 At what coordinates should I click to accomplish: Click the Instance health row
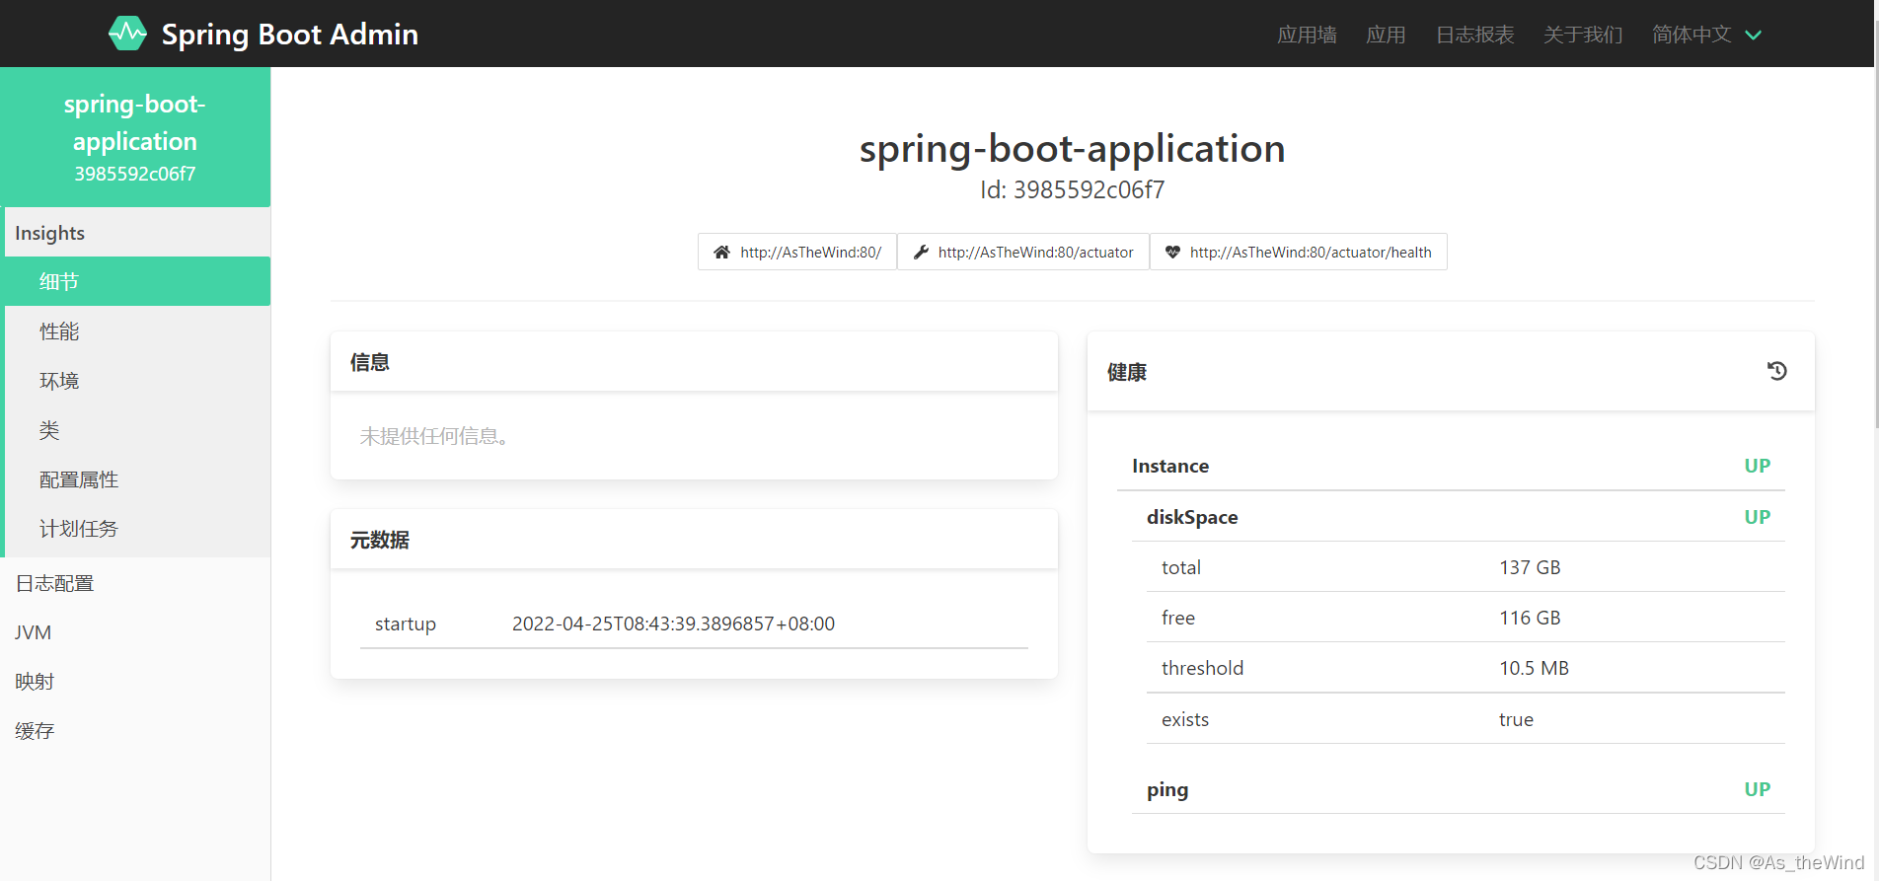pyautogui.click(x=1451, y=466)
